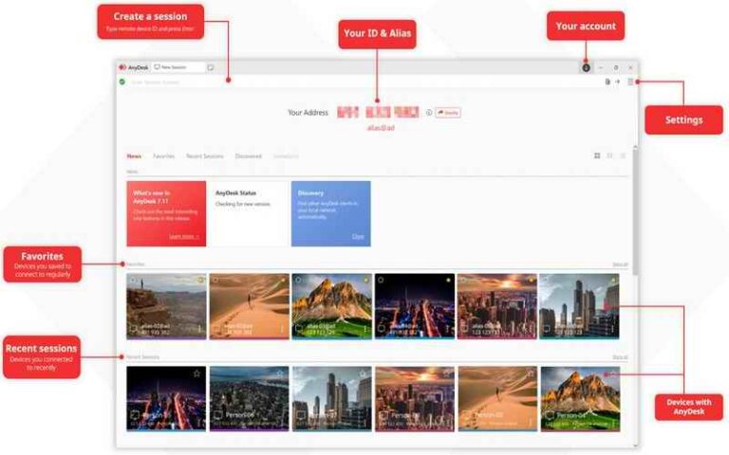Select the circle checkbox on third Favorites tile
729x455 pixels.
click(x=298, y=281)
